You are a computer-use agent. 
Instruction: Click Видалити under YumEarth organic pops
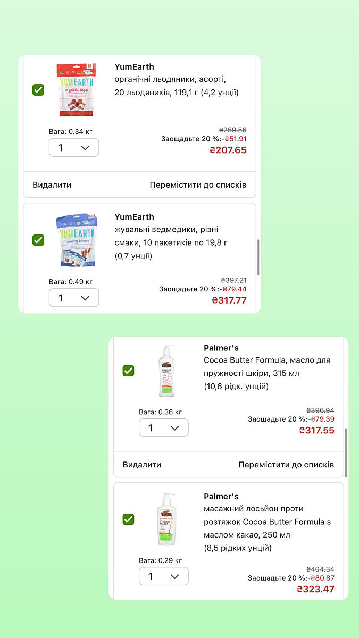point(52,185)
